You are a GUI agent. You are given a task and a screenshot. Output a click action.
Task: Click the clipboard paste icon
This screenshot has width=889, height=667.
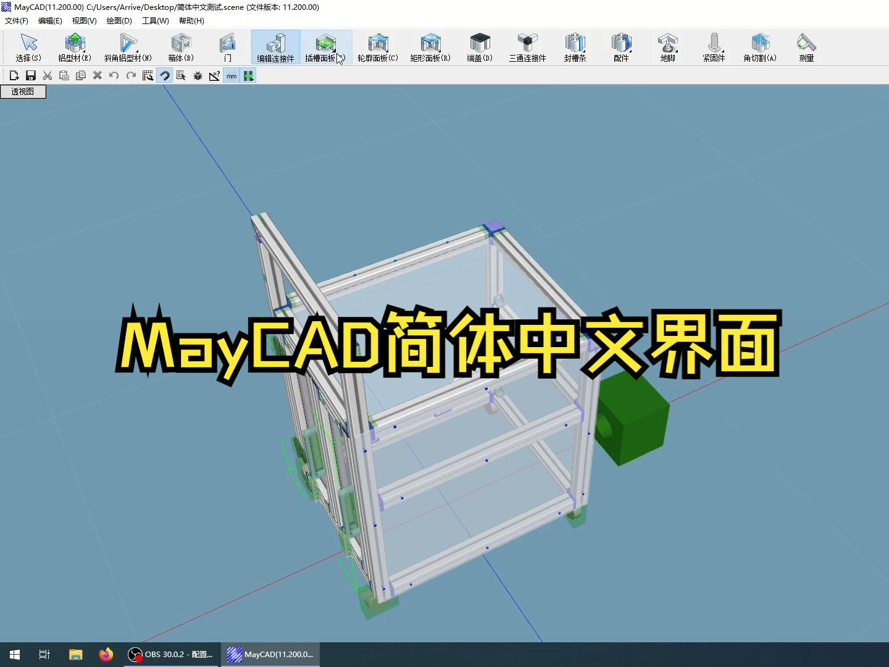[64, 75]
